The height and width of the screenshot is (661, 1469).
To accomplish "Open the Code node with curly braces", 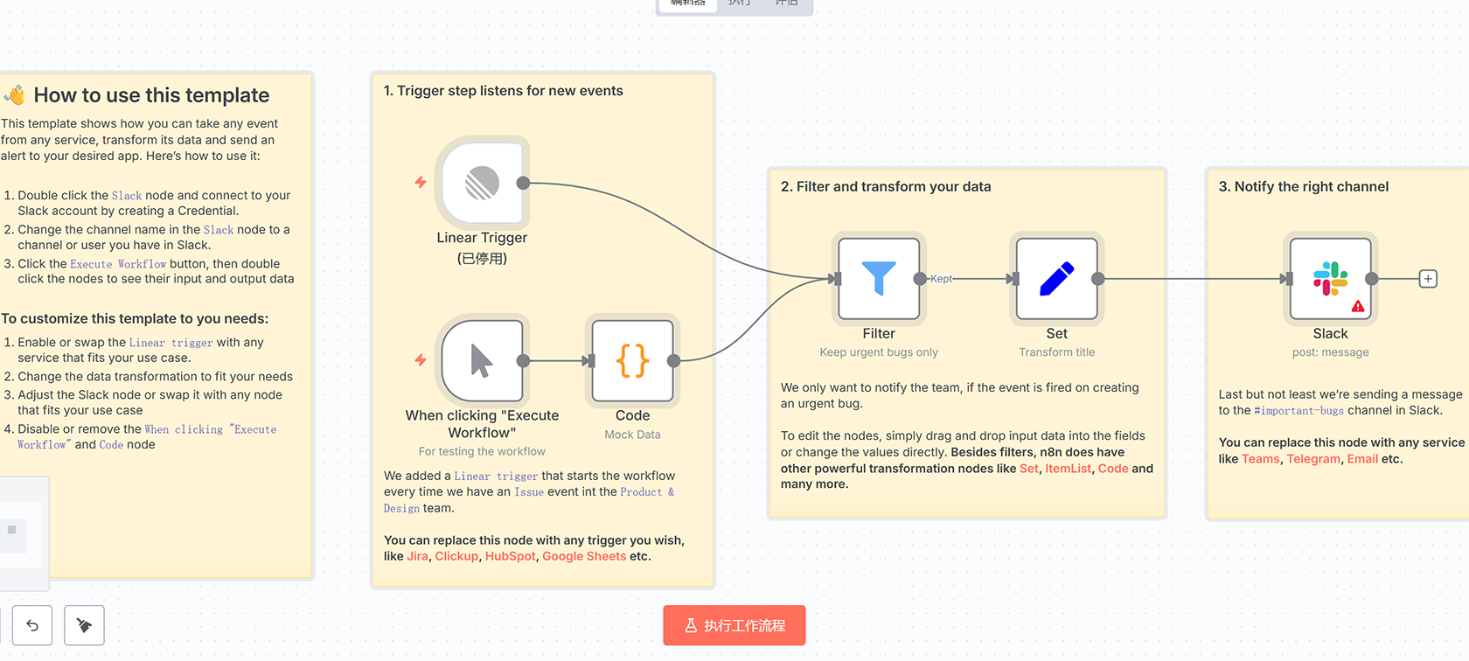I will [x=632, y=360].
